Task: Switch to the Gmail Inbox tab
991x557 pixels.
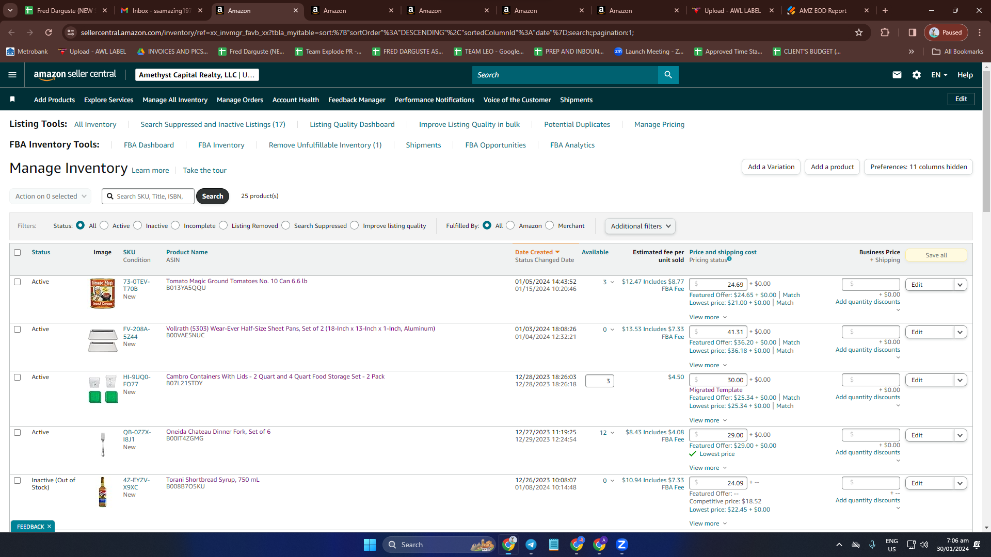Action: (x=160, y=10)
